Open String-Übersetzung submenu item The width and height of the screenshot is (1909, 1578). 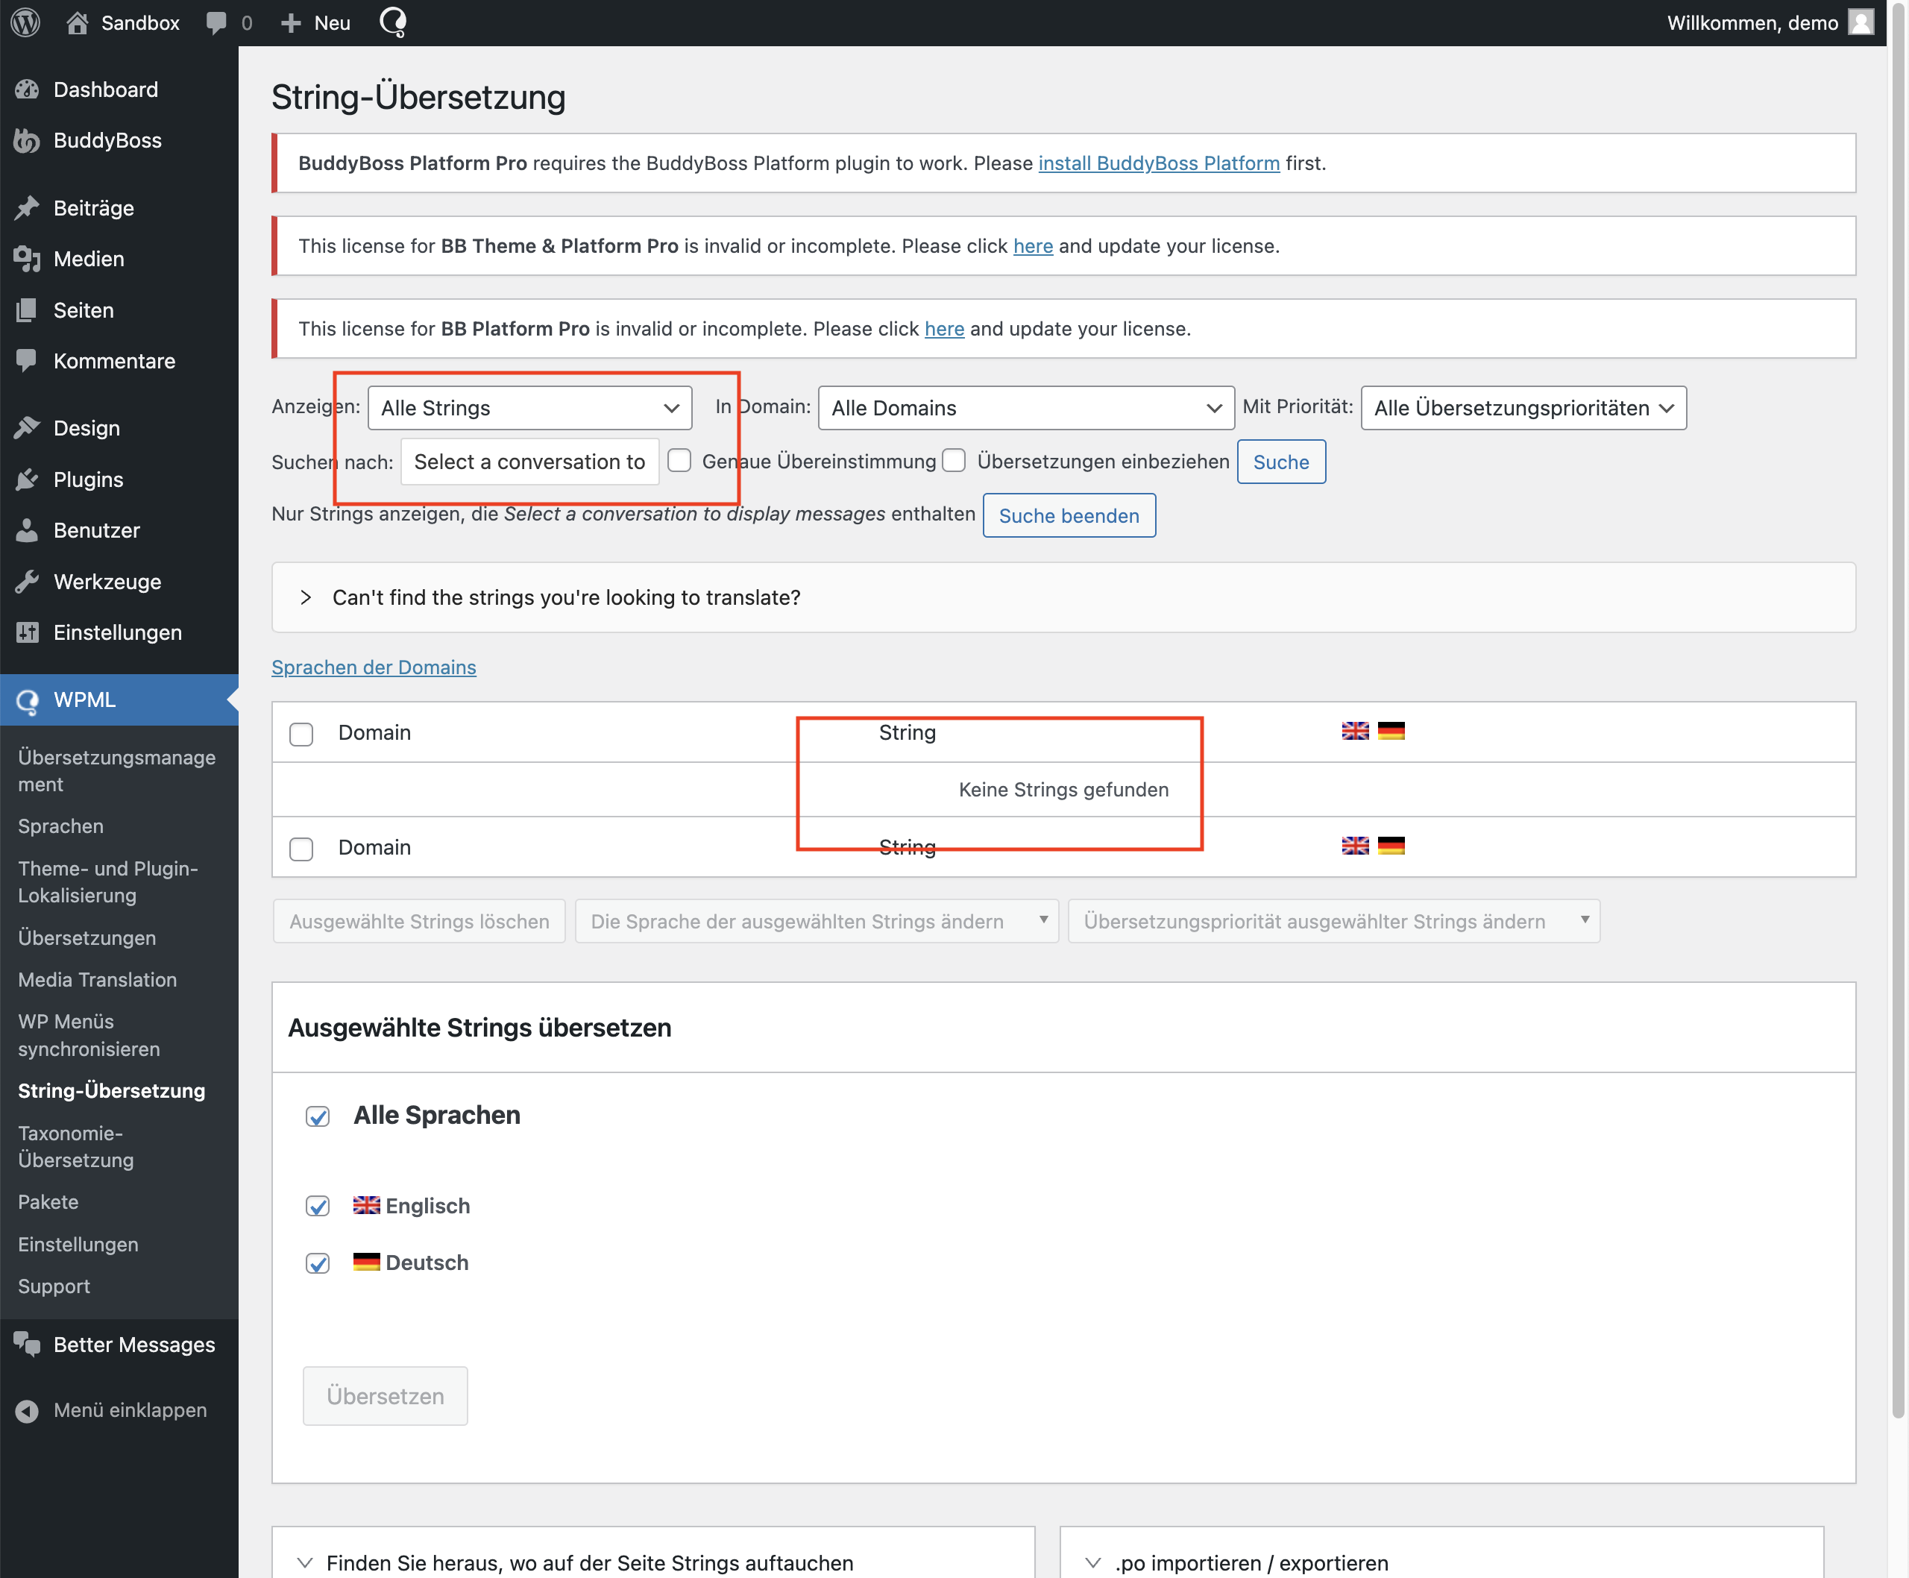(112, 1091)
